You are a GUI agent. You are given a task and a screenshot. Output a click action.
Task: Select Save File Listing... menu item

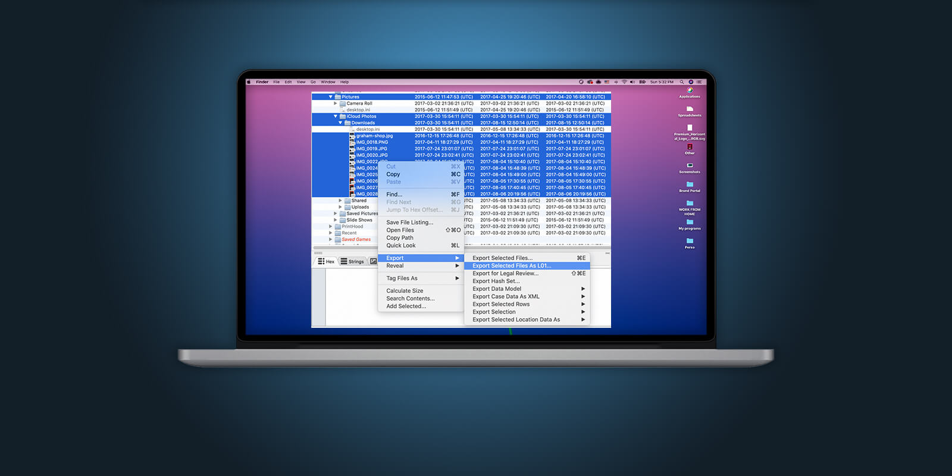(x=421, y=223)
